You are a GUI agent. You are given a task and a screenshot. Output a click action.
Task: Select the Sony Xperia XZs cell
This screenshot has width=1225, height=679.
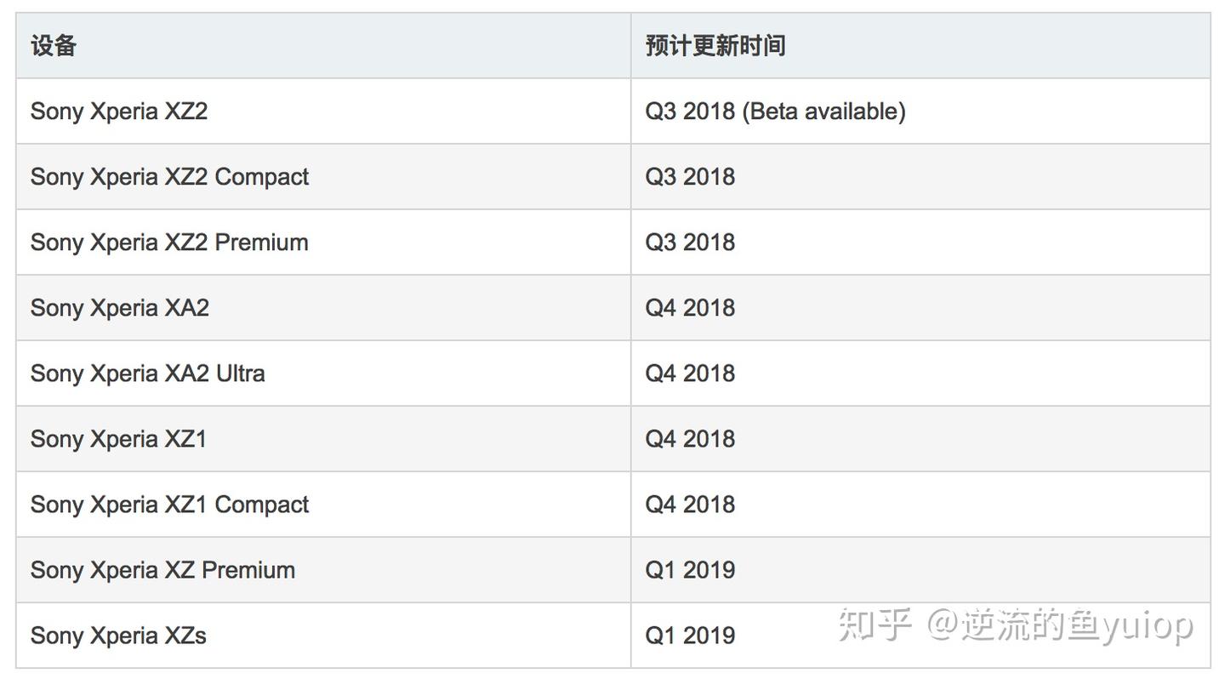tap(118, 636)
